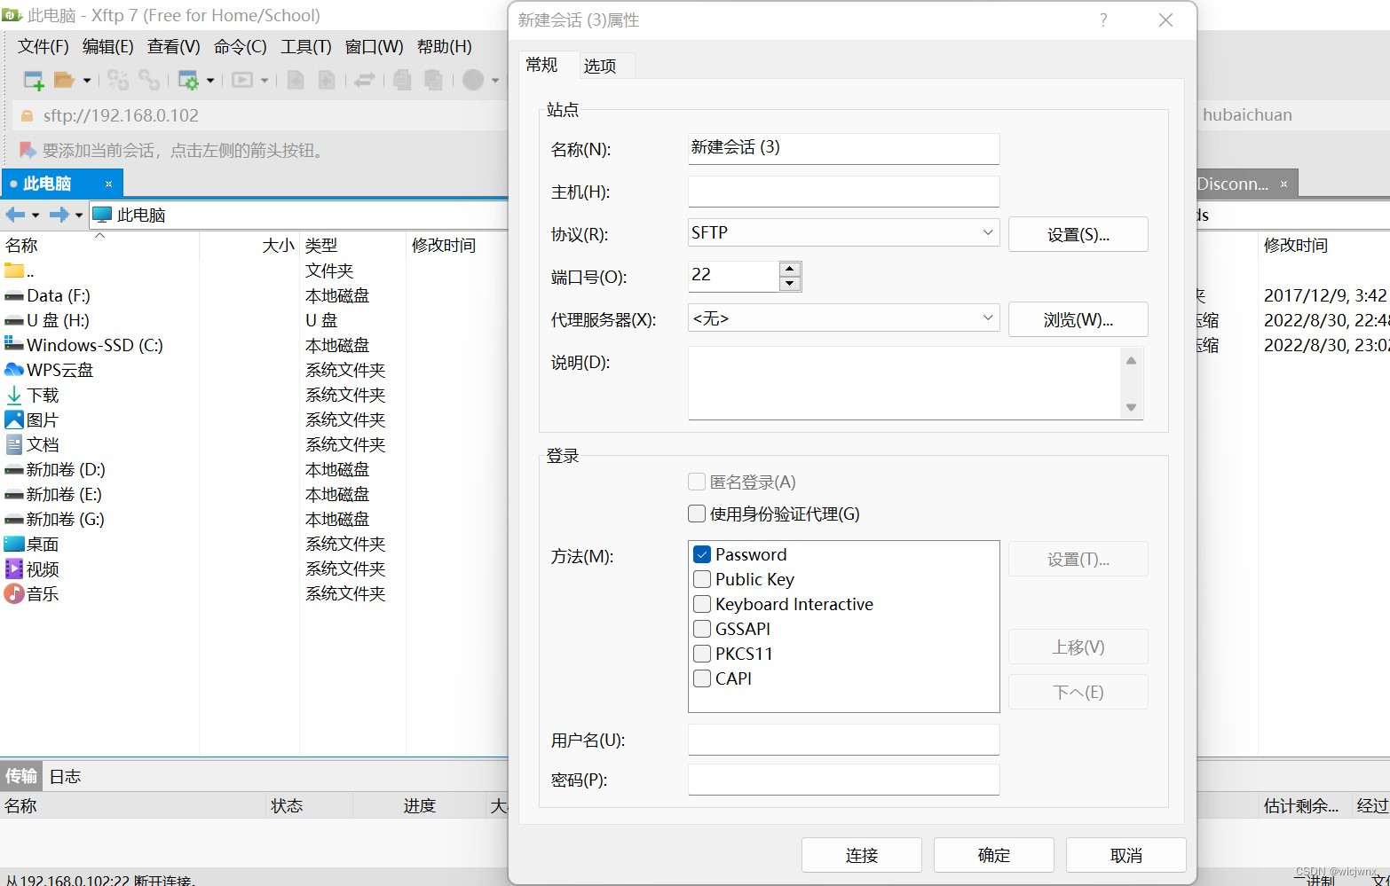This screenshot has width=1390, height=886.
Task: Select the parent folder '..' row
Action: pyautogui.click(x=253, y=271)
